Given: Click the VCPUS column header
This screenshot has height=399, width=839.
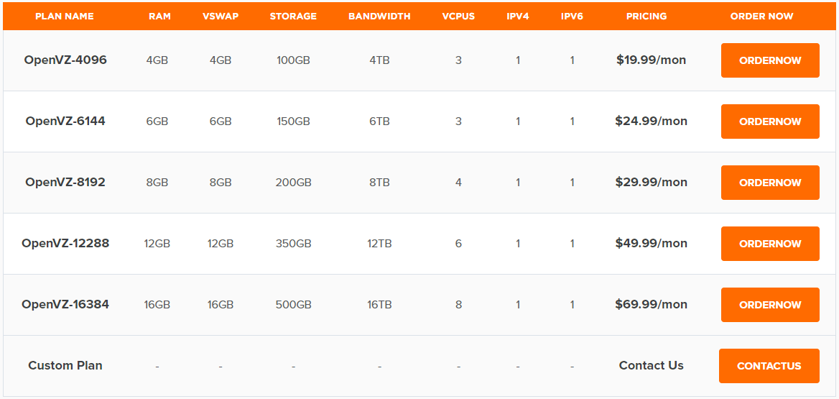Looking at the screenshot, I should [458, 16].
